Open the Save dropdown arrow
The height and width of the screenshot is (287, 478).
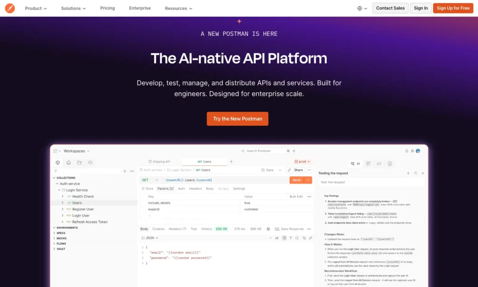click(x=280, y=170)
